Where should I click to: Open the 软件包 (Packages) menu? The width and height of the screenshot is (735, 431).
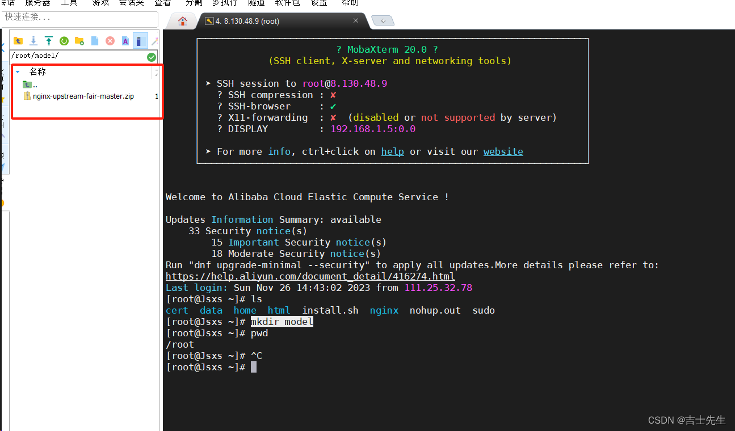pos(288,3)
